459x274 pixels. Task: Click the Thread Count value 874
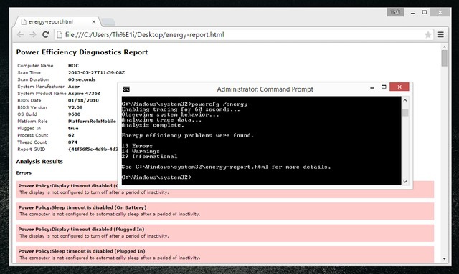click(x=72, y=142)
